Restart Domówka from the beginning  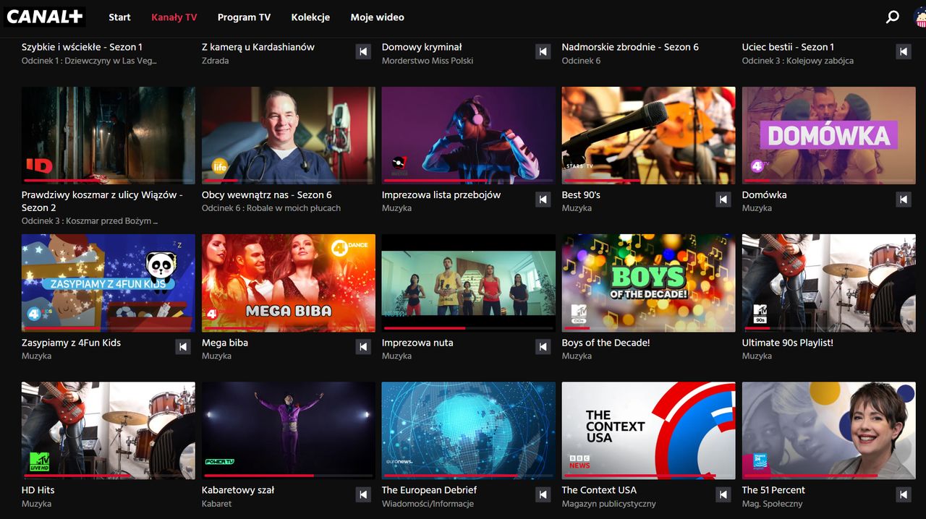point(904,200)
